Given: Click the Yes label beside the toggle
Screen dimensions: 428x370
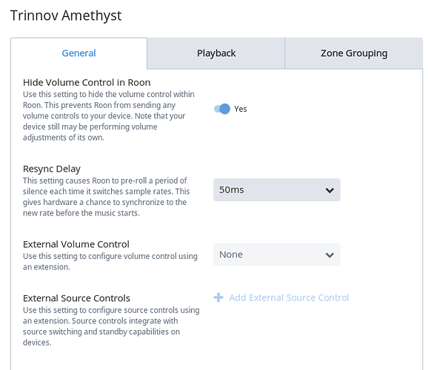Looking at the screenshot, I should point(241,109).
